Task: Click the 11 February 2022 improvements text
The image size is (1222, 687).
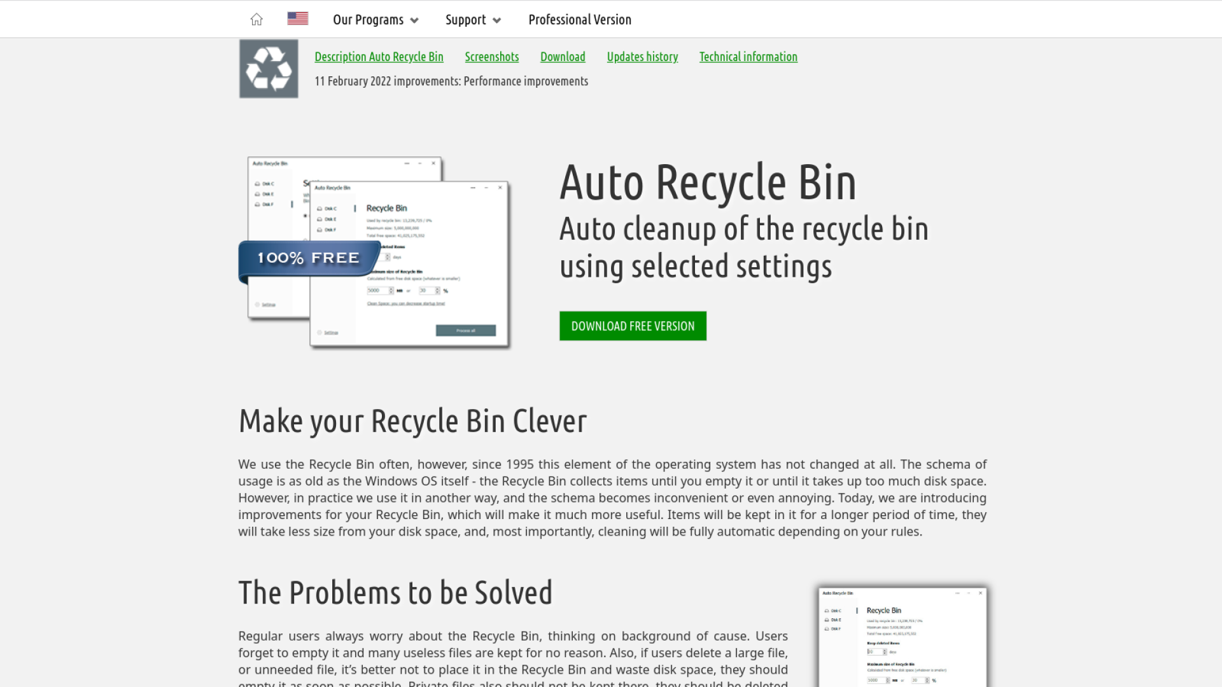Action: pos(451,81)
